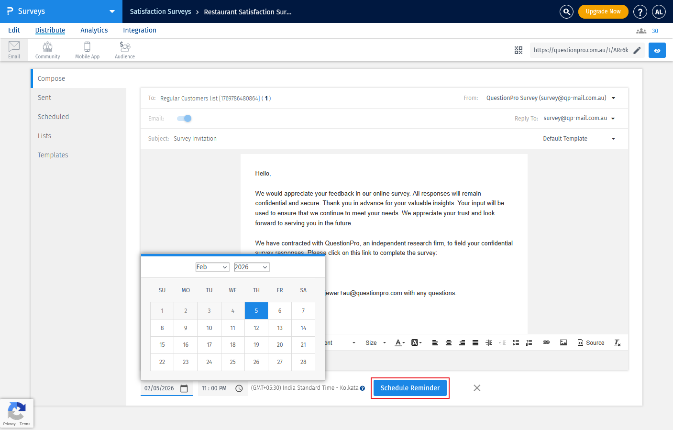Center align the email text
Viewport: 673px width, 430px height.
[448, 342]
